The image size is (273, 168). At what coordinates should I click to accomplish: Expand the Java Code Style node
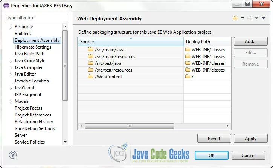point(11,61)
